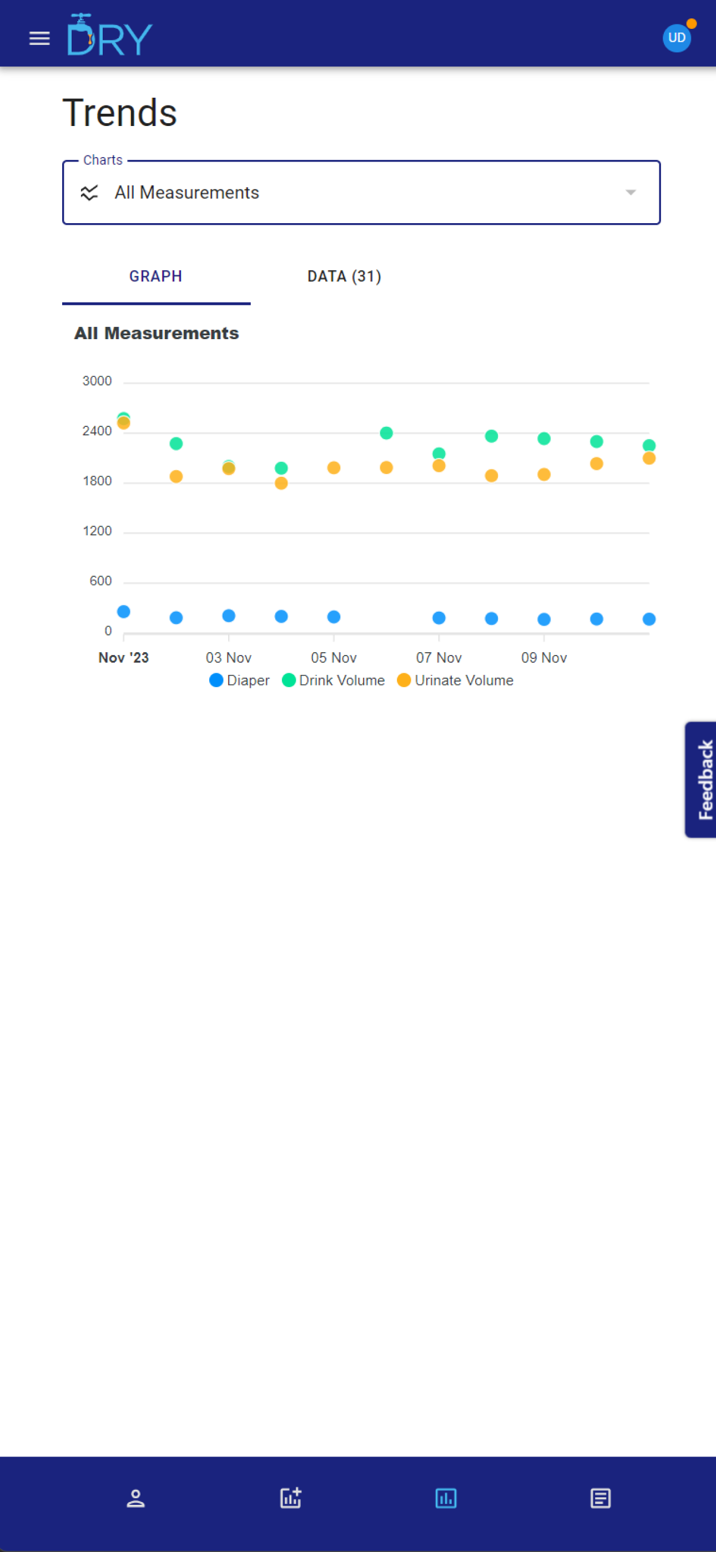Open profile icon in bottom bar
The image size is (716, 1552).
(x=135, y=1498)
